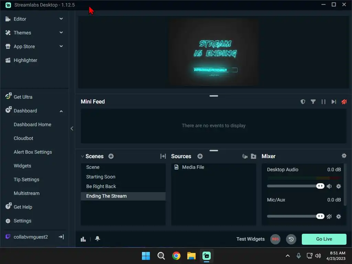Open scene transitions icon

(x=163, y=156)
